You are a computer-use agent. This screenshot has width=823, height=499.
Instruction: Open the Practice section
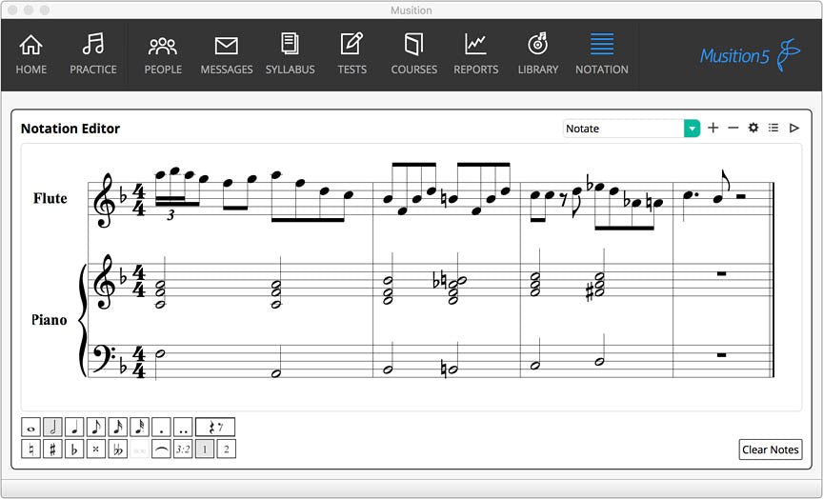(x=93, y=54)
